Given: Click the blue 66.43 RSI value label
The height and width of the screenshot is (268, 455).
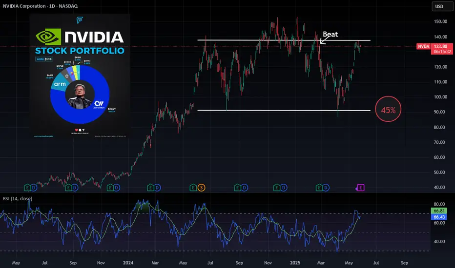Looking at the screenshot, I should tap(439, 217).
